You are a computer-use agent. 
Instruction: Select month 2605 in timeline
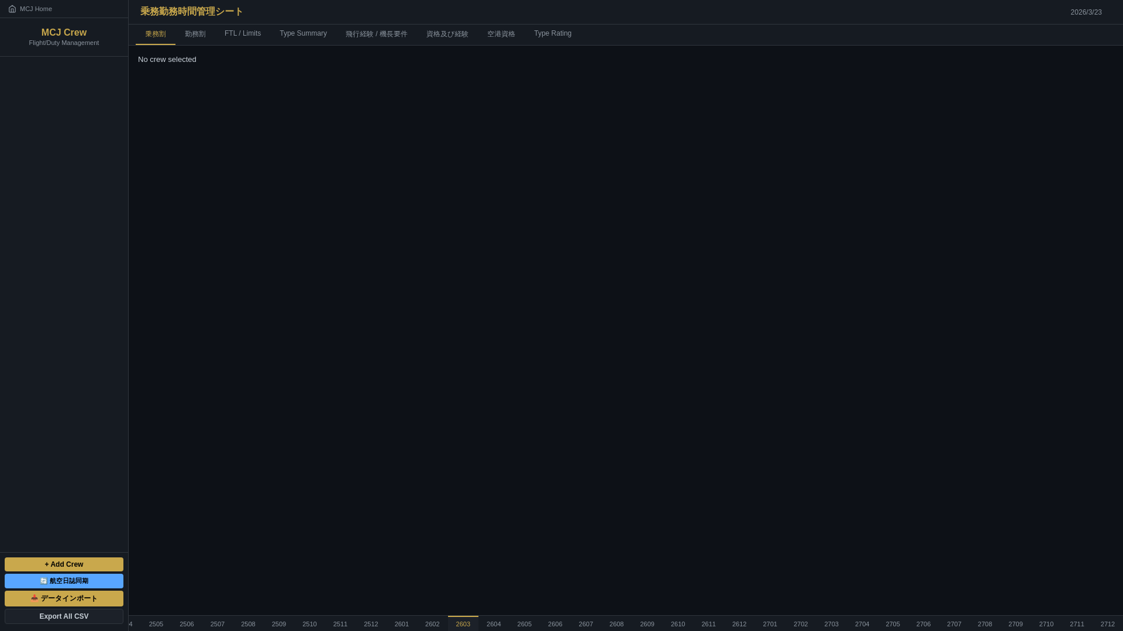pos(525,624)
